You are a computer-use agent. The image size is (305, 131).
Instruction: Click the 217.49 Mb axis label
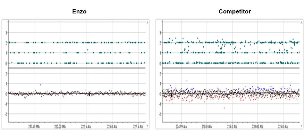point(34,127)
